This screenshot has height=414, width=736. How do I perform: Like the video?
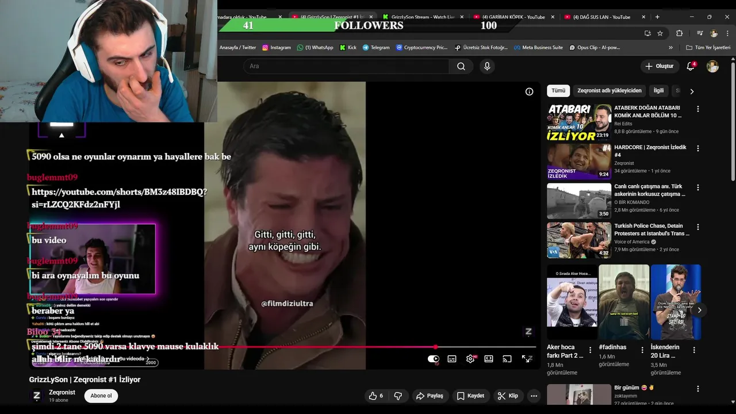(376, 396)
